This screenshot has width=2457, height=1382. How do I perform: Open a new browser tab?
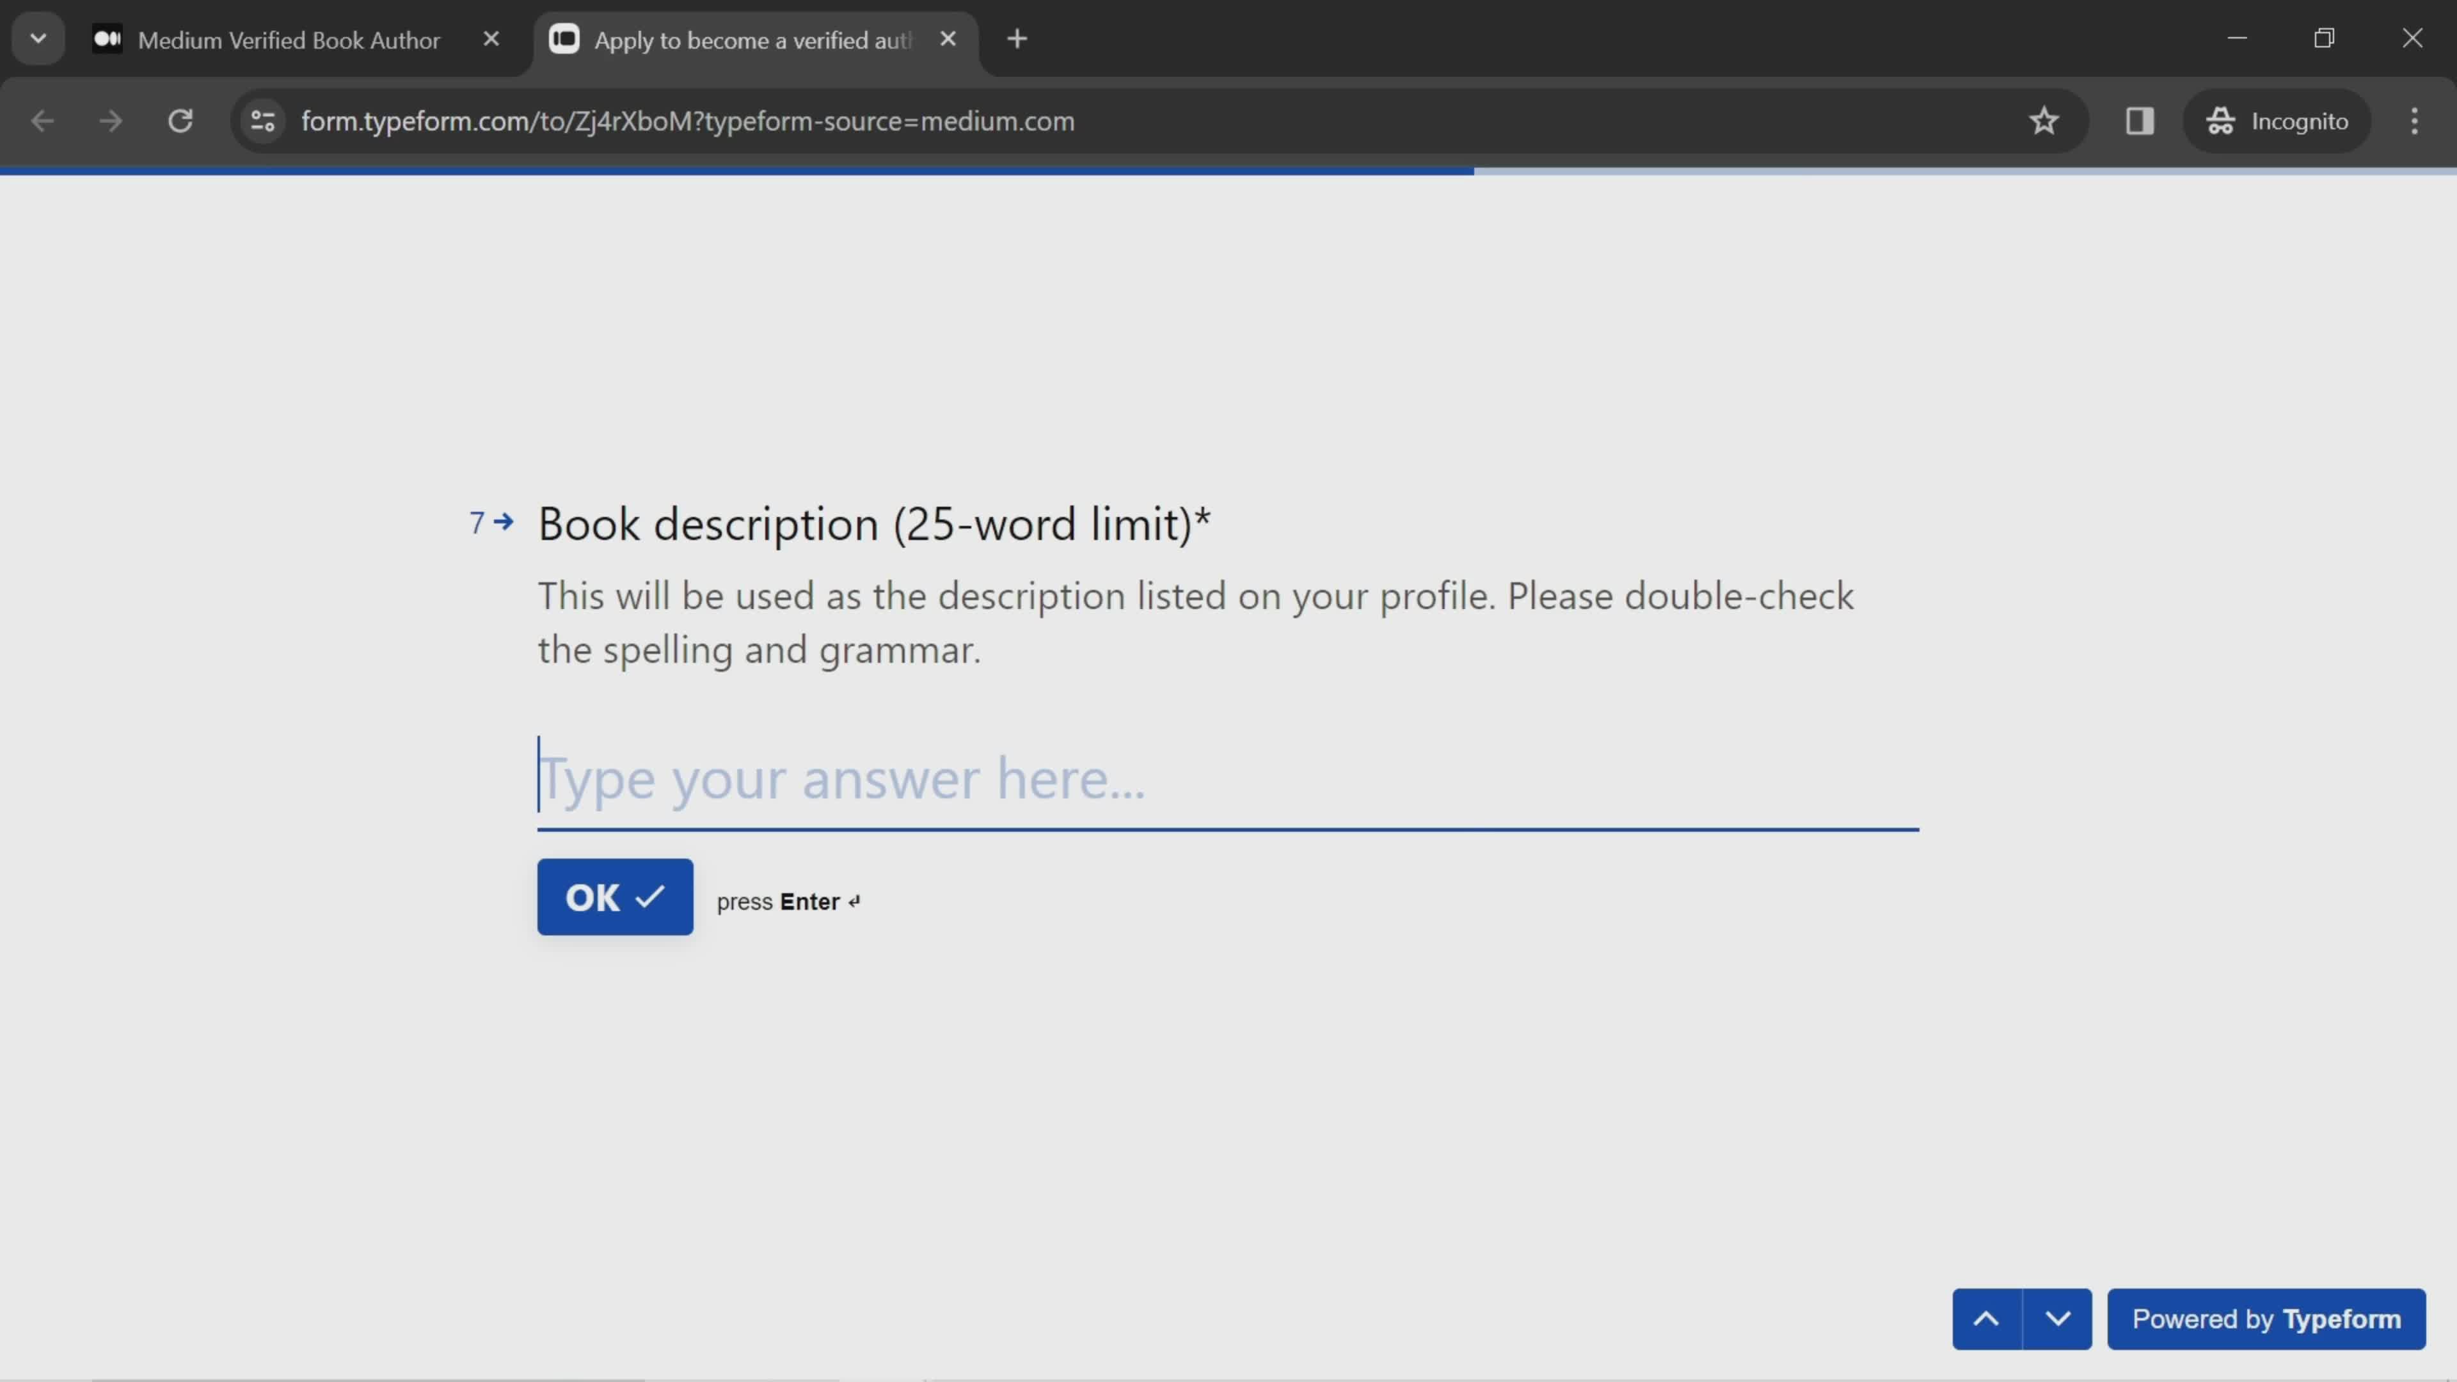tap(1018, 39)
